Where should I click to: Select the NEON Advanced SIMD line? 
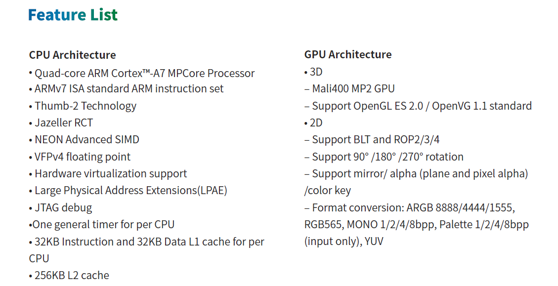86,140
